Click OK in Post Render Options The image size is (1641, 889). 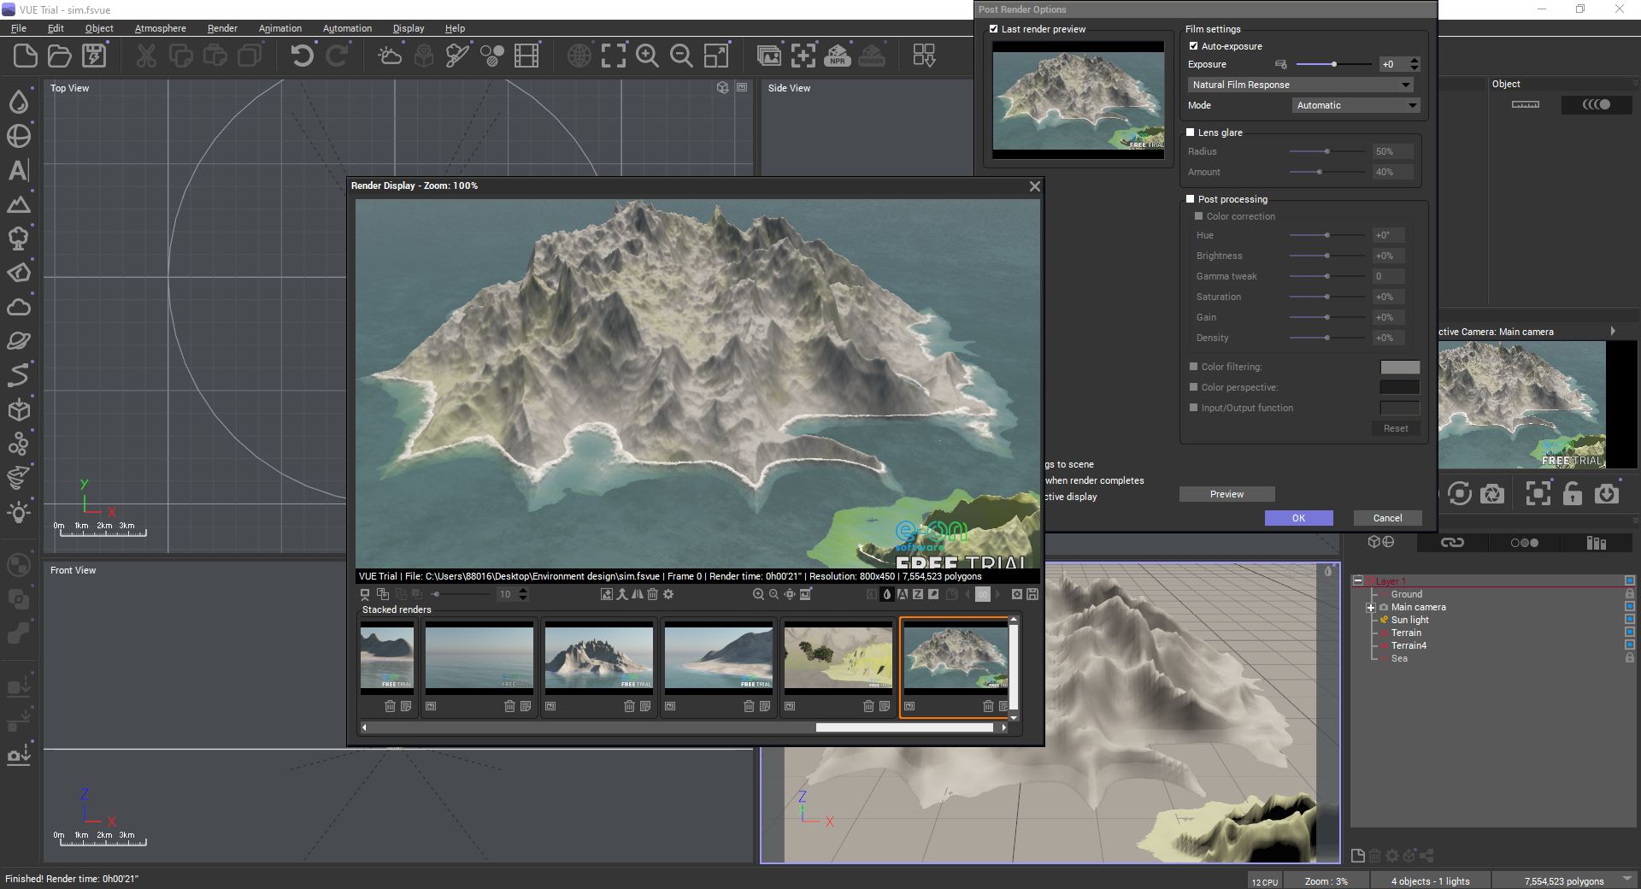[1298, 518]
